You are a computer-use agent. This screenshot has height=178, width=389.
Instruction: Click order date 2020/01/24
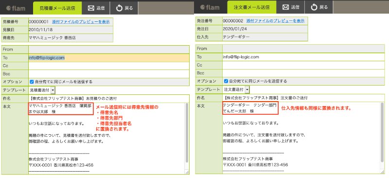tap(235, 29)
